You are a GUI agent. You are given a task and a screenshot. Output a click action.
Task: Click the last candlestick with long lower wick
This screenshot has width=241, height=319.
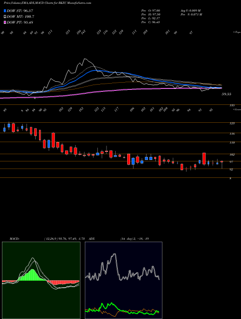(222, 164)
